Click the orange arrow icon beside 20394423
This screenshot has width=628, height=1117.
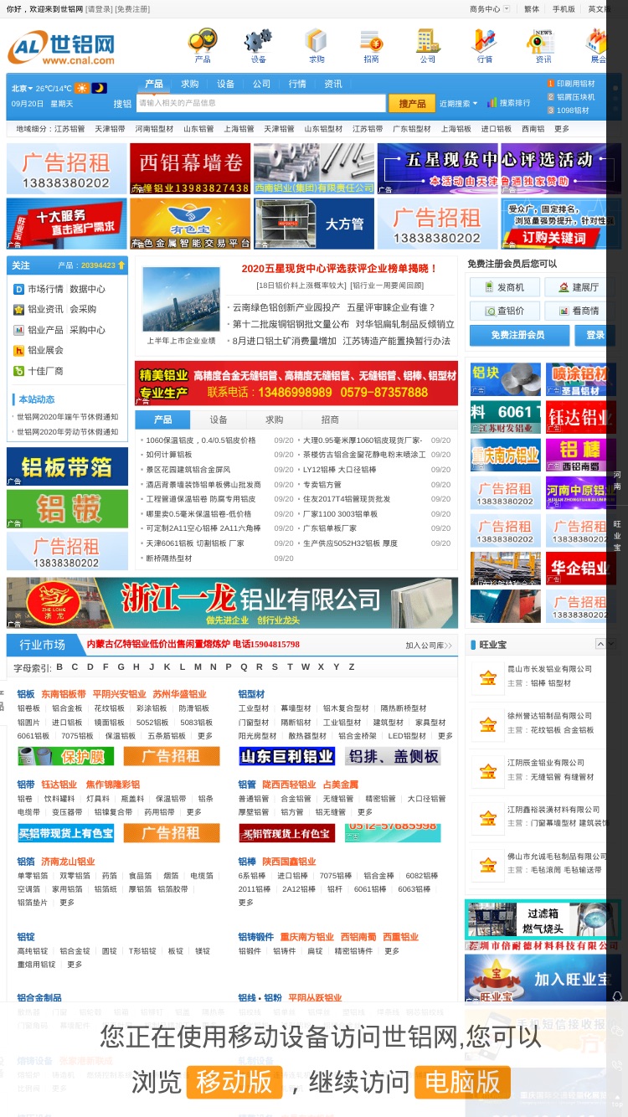click(121, 265)
